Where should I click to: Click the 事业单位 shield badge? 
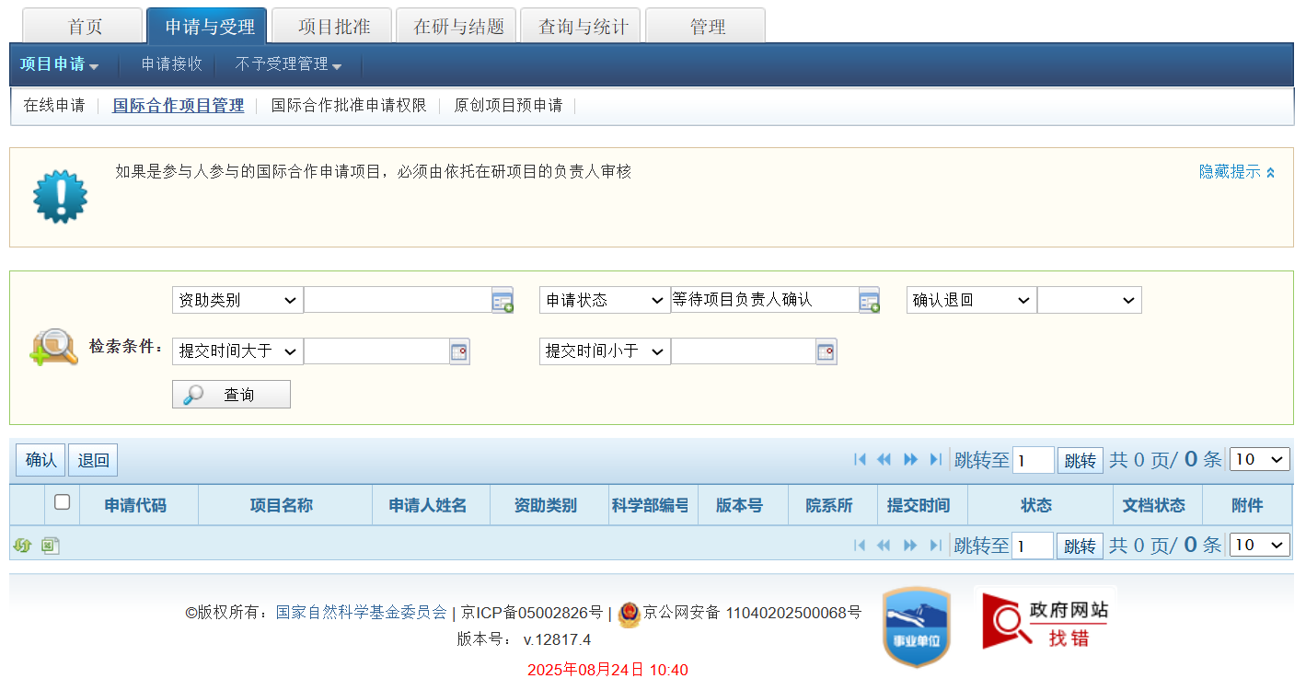917,627
